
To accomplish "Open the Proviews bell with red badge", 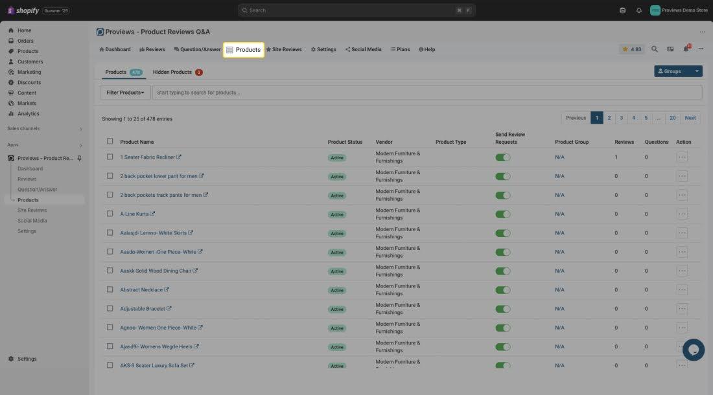I will tap(686, 49).
